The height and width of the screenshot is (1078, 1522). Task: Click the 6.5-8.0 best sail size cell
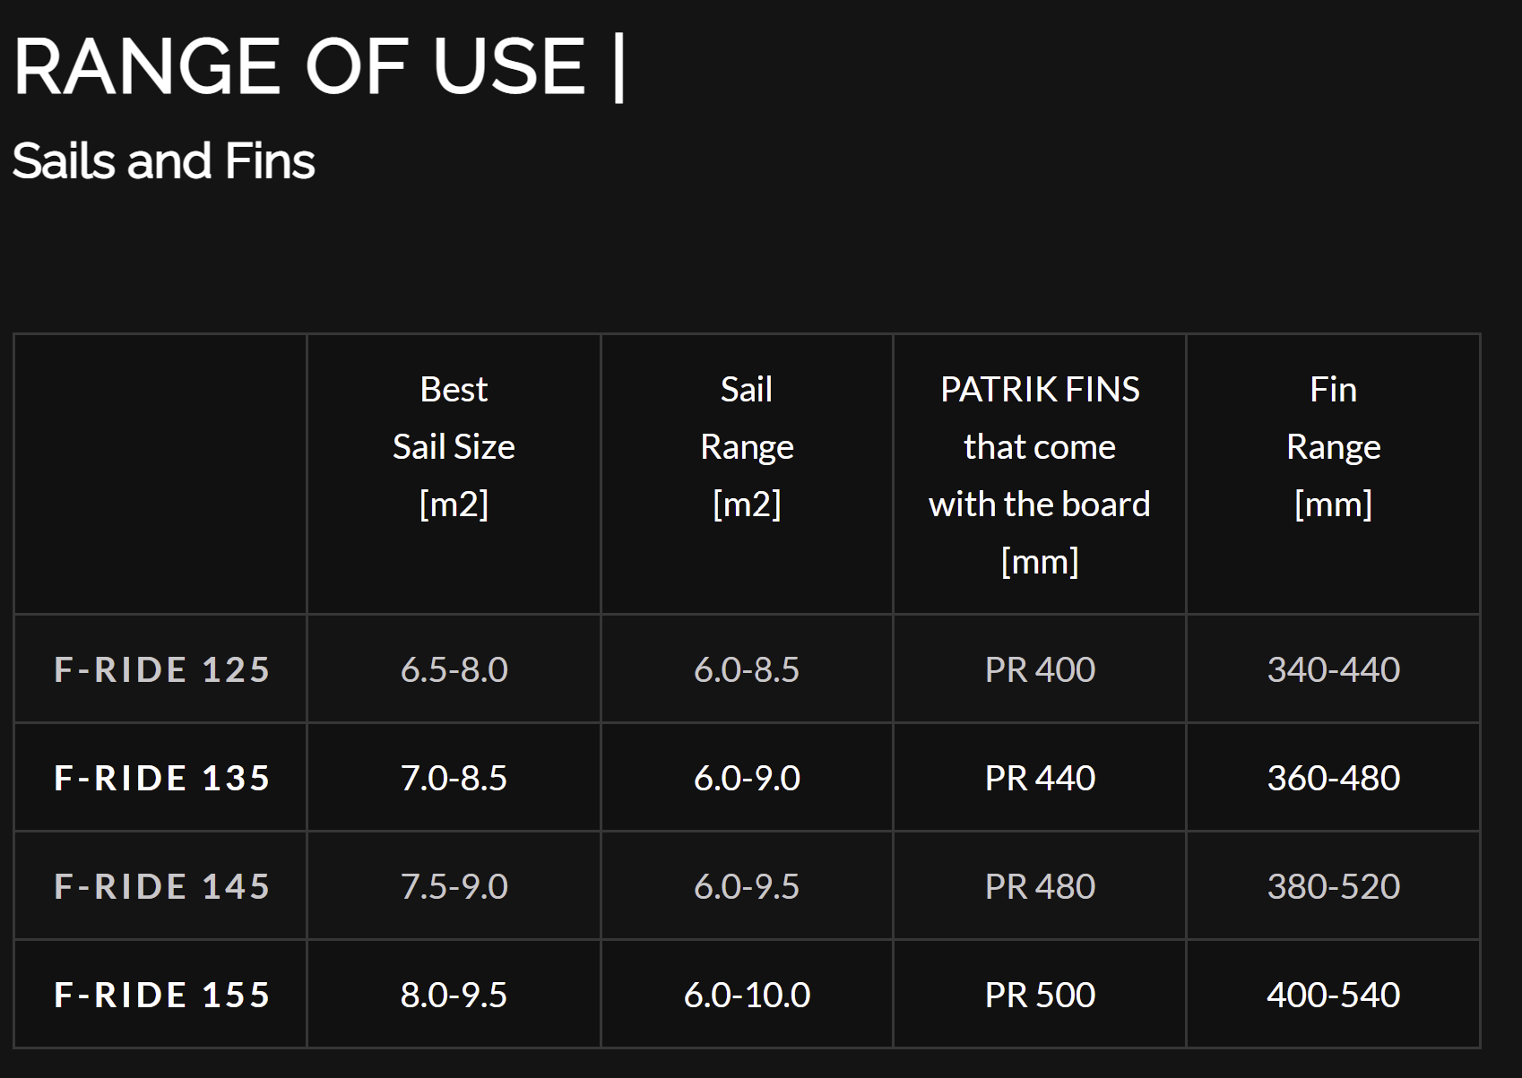tap(454, 669)
